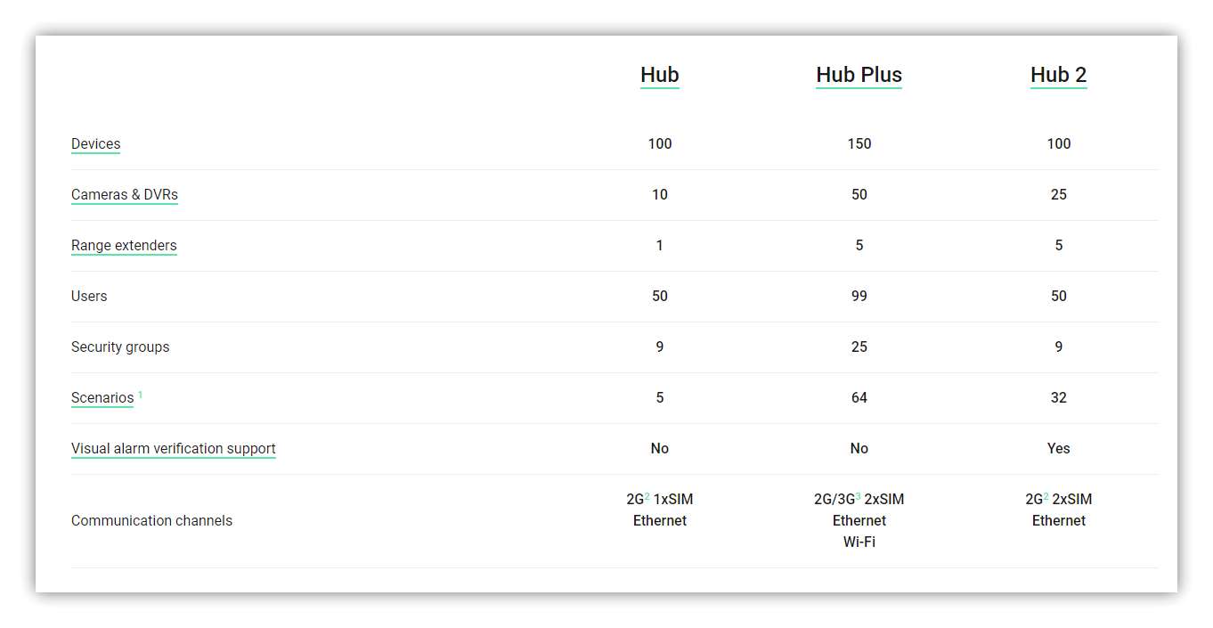The height and width of the screenshot is (628, 1213).
Task: Select the Security groups row label
Action: (x=120, y=347)
